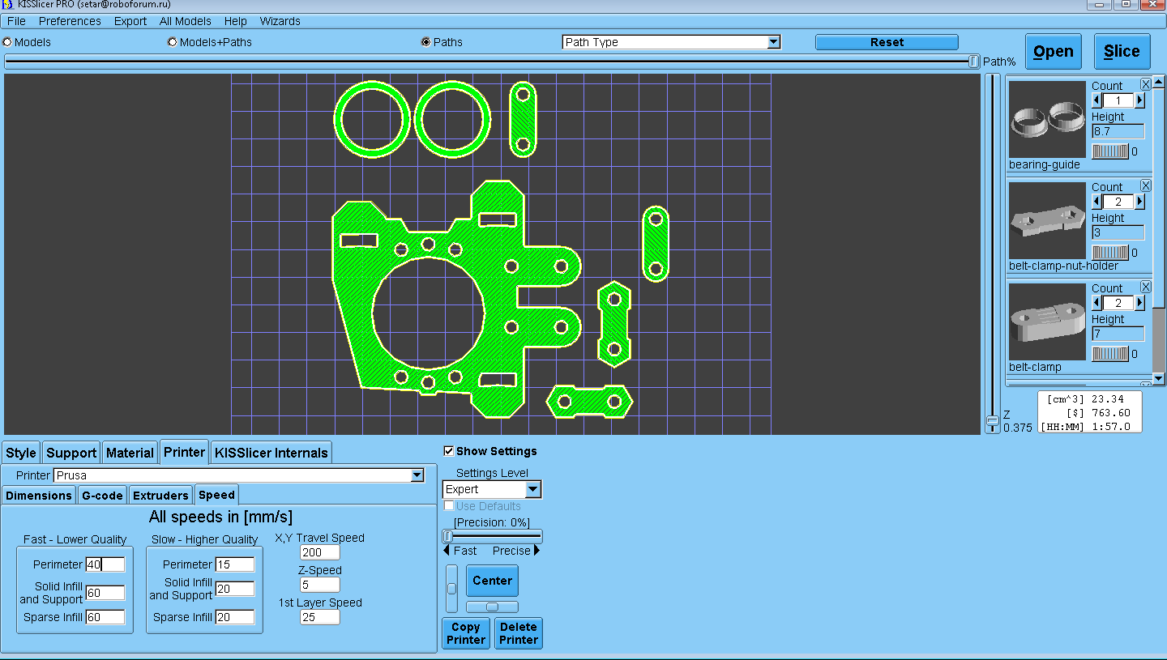Uncheck the Show Settings checkbox
The width and height of the screenshot is (1167, 660).
(449, 451)
